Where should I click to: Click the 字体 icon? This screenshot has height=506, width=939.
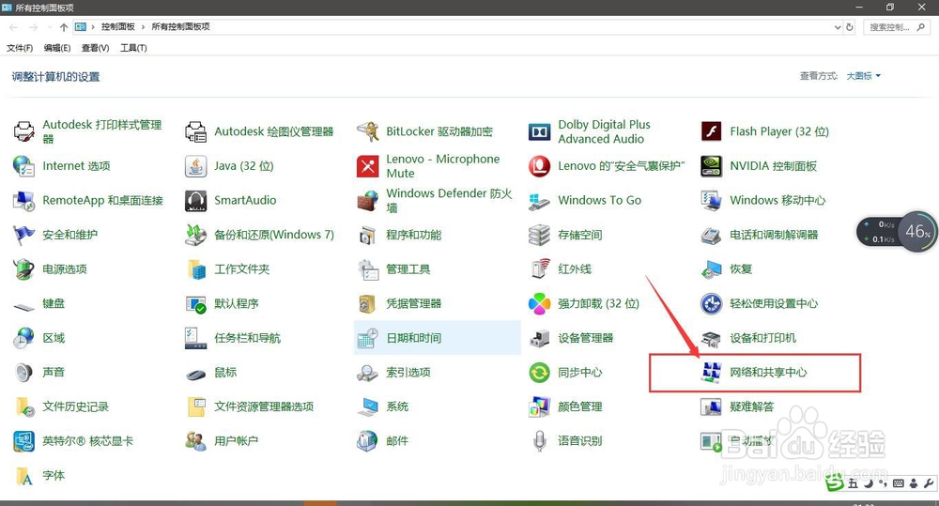click(x=24, y=476)
